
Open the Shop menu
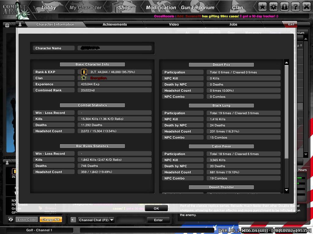pos(124,8)
